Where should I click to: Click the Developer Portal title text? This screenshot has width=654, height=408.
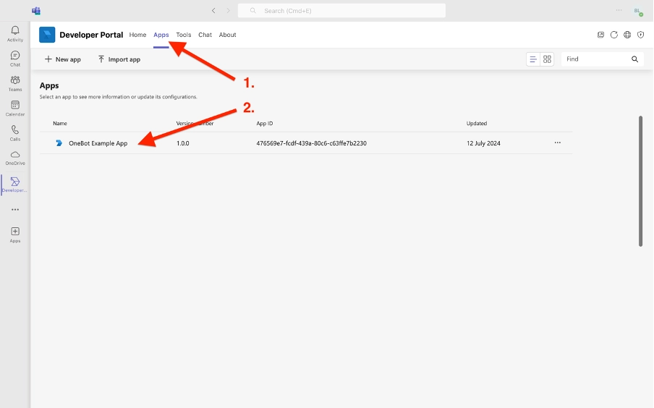91,35
